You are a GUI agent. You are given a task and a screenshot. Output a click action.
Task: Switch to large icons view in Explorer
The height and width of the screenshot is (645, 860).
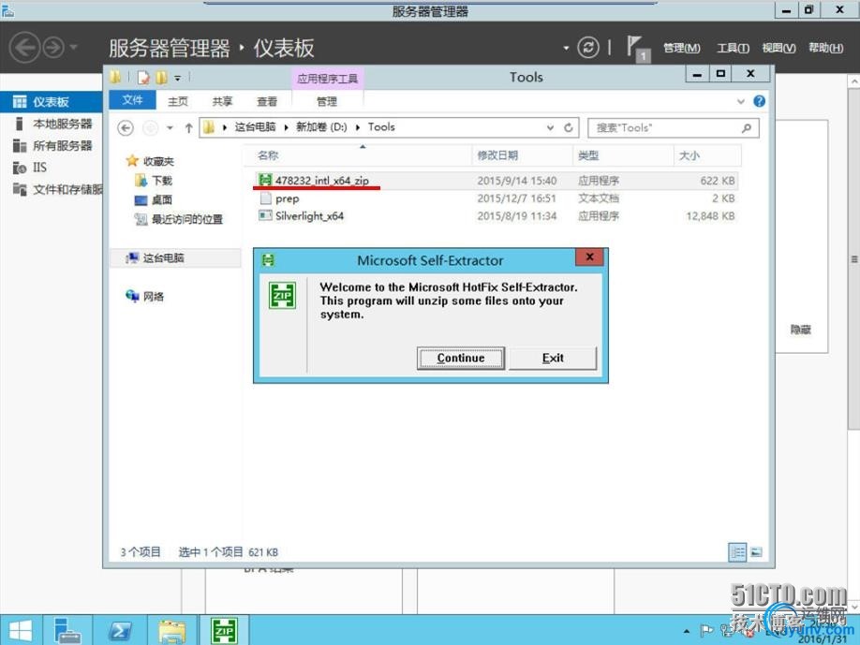[756, 551]
